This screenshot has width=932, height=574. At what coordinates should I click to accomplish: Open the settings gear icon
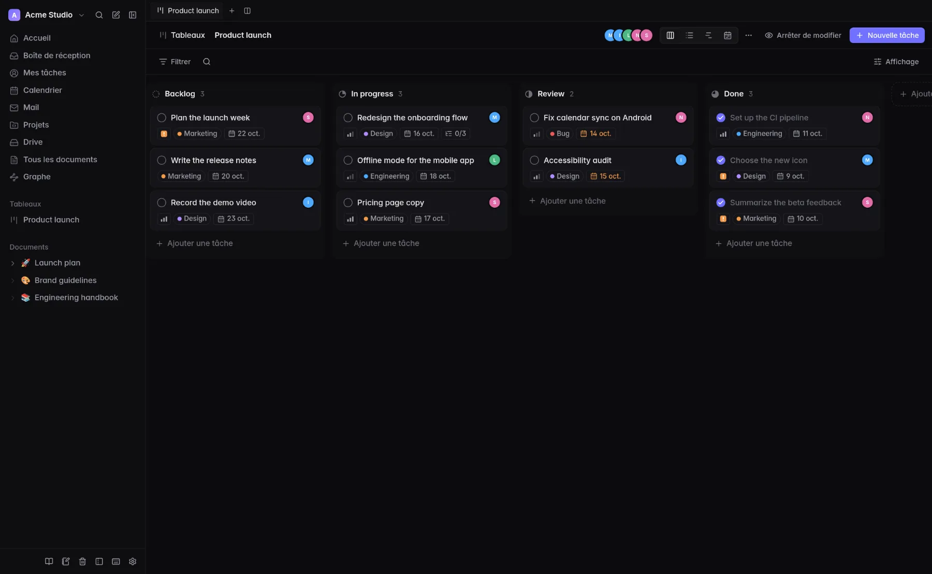coord(133,562)
